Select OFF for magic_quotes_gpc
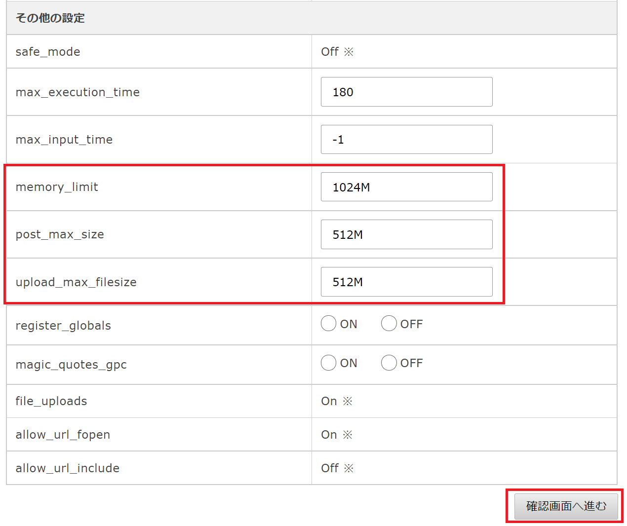Viewport: 627px width, 526px height. coord(389,363)
